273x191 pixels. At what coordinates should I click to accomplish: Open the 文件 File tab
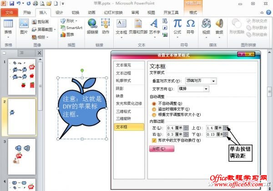[9, 13]
